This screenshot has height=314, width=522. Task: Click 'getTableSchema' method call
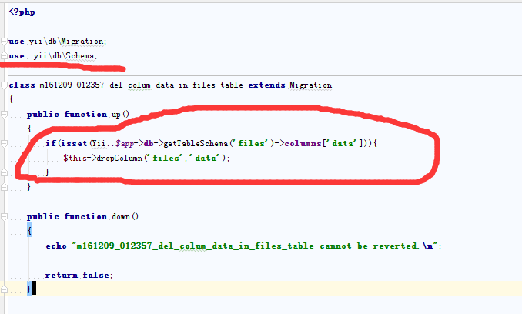point(196,144)
